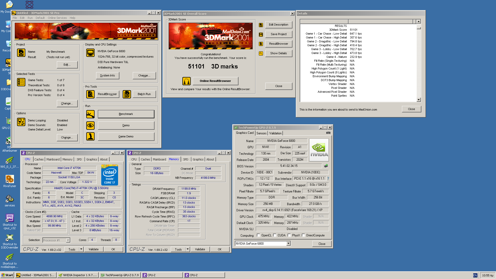The image size is (496, 279).
Task: Click the DRAM Frequency 1199.8 MHz value
Action: pos(189,189)
